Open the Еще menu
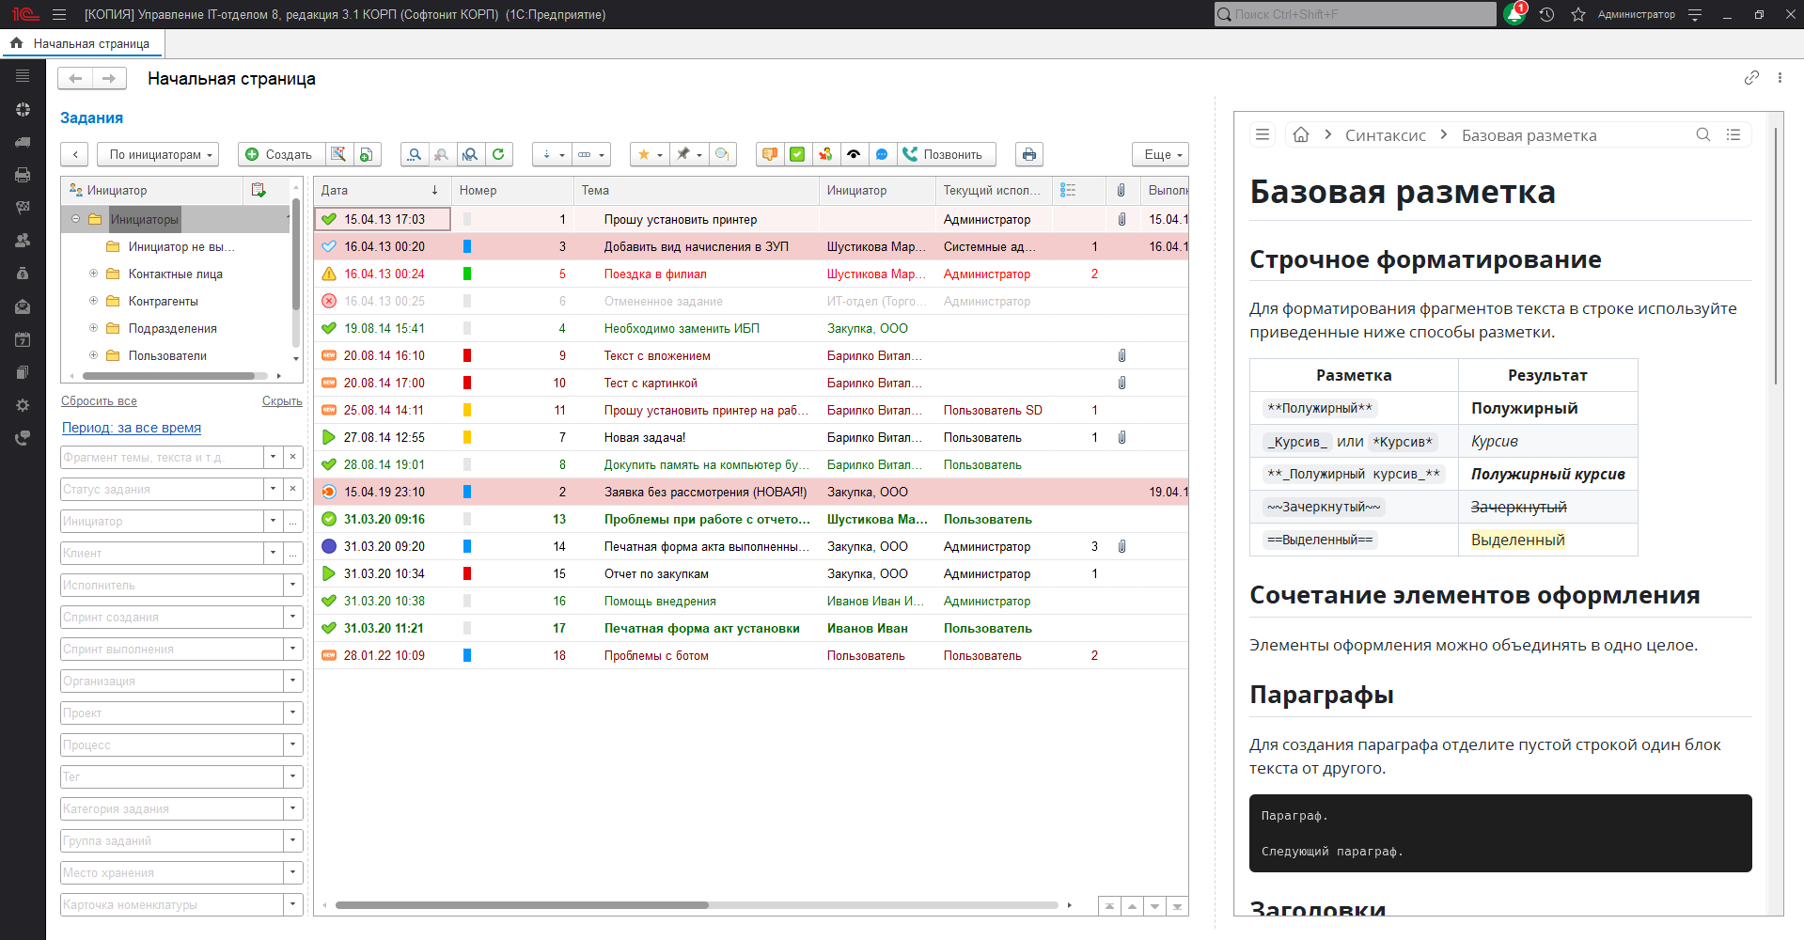Screen dimensions: 1804x940 click(1160, 154)
